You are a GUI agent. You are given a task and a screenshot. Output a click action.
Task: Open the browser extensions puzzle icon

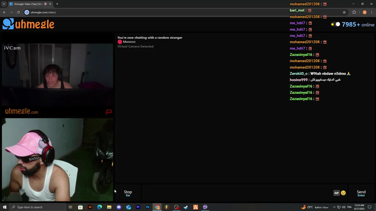[354, 12]
